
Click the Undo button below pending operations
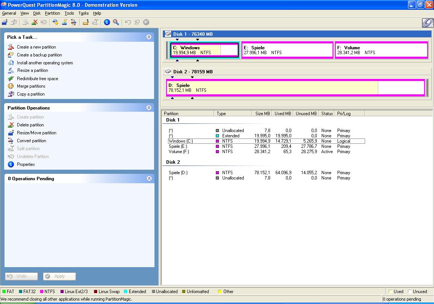[21, 276]
